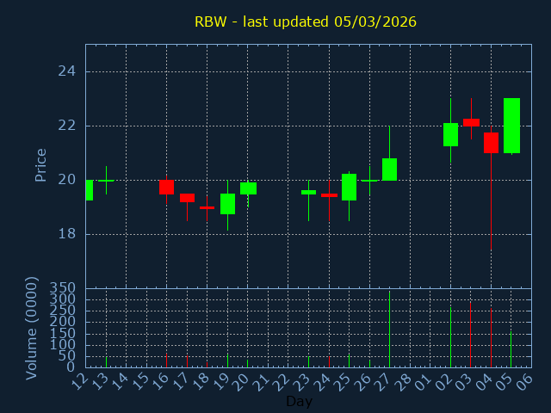551x413 pixels.
Task: Click the green candlestick on day 19
Action: tap(227, 203)
